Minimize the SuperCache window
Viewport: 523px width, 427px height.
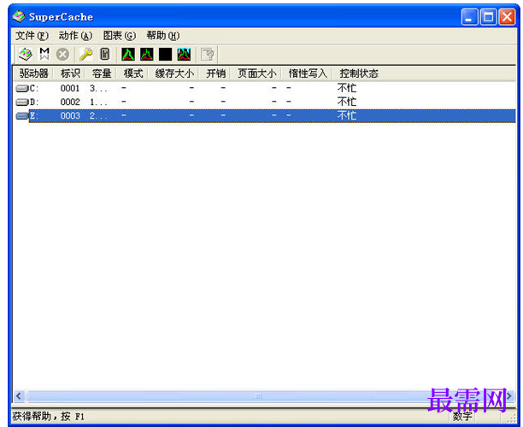click(x=470, y=17)
